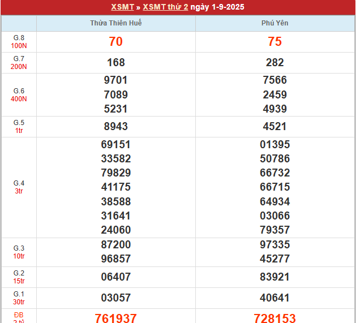Click G.4 number 69151

pos(116,145)
